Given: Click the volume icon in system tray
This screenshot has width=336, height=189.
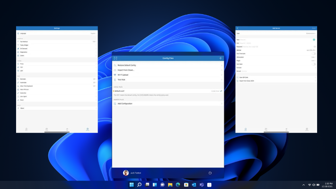Looking at the screenshot, I should [x=314, y=185].
